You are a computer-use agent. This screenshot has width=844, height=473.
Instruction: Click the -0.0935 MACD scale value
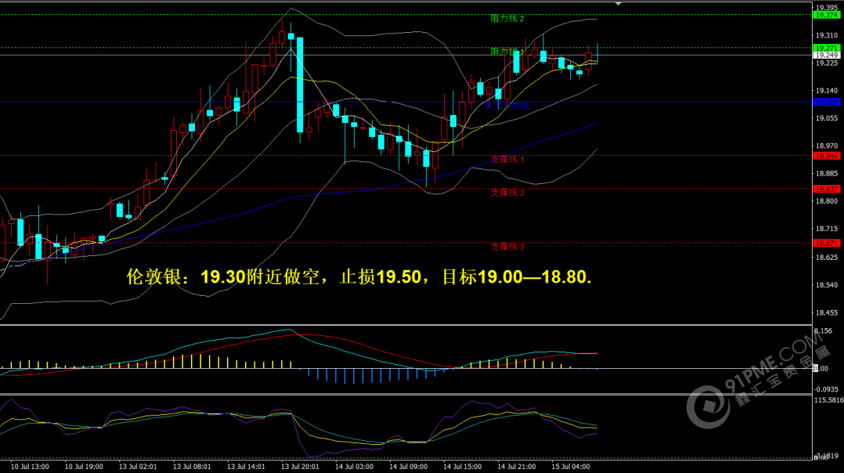pos(826,389)
